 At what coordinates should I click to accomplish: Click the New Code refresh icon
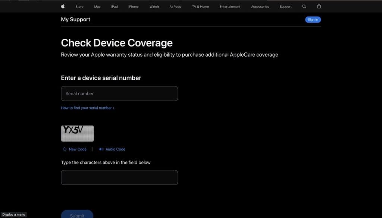pyautogui.click(x=65, y=149)
